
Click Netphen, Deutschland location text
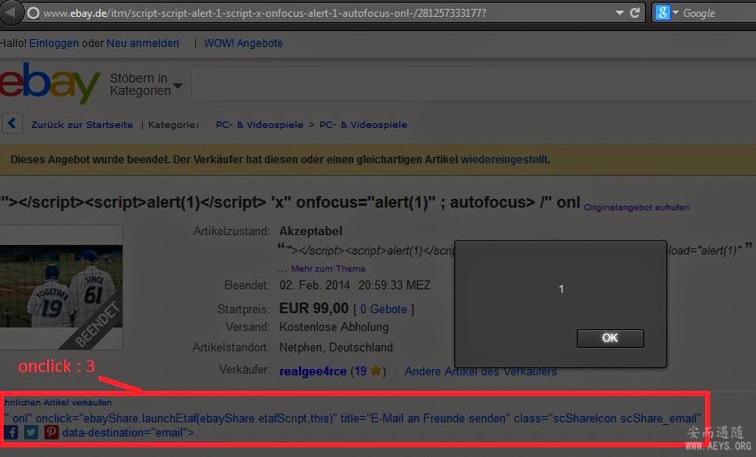[336, 348]
